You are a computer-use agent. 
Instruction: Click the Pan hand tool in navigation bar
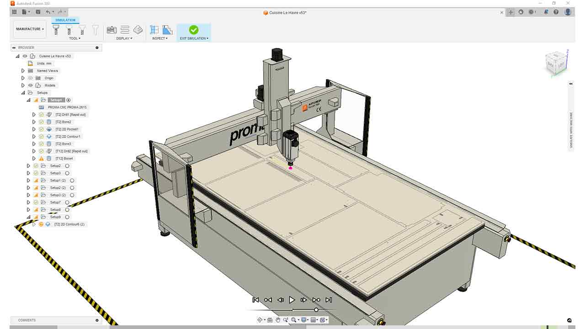click(277, 320)
